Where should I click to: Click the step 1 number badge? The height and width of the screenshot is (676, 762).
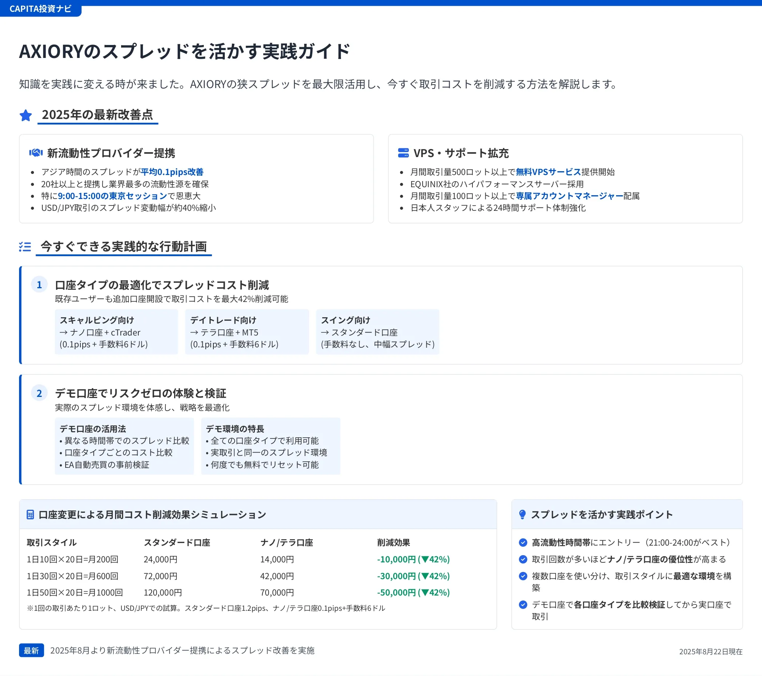pos(39,285)
